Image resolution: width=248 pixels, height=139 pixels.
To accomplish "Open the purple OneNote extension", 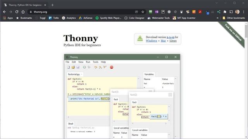I will coord(157,12).
